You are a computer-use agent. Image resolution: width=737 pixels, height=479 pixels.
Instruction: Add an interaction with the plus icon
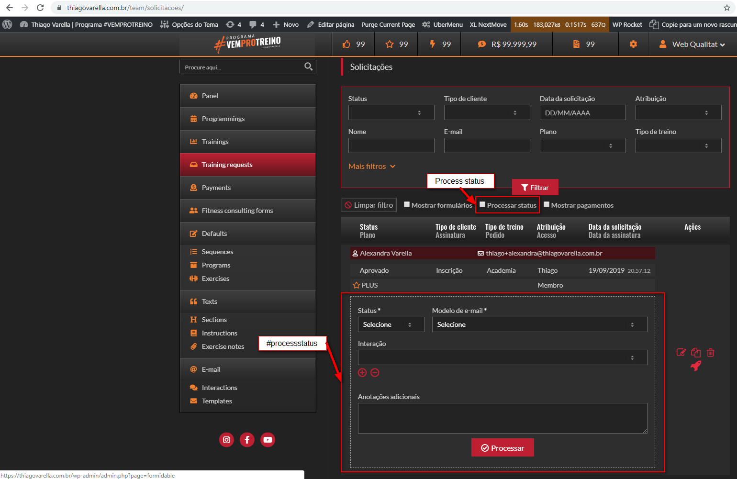(362, 373)
